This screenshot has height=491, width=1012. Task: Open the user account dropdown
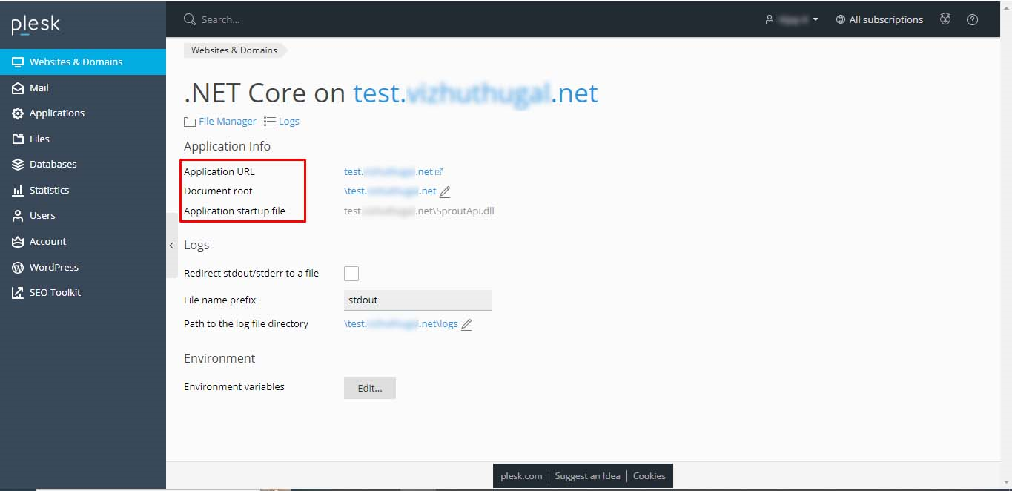point(792,19)
